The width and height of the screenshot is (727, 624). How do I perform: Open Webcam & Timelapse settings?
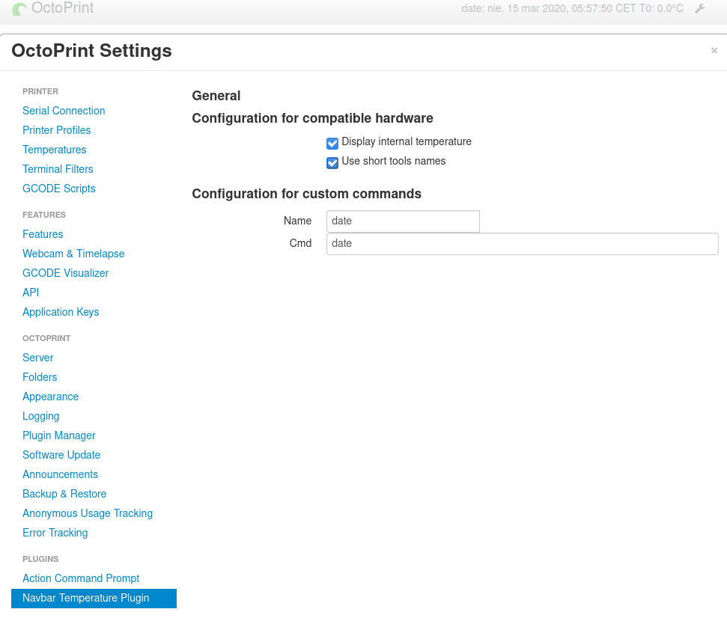(x=73, y=254)
